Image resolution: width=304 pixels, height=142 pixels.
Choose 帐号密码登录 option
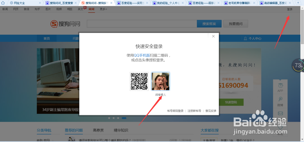click(x=175, y=111)
